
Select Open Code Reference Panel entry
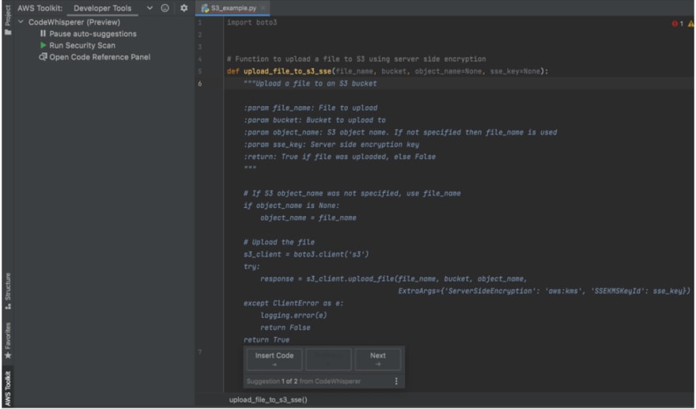coord(100,57)
